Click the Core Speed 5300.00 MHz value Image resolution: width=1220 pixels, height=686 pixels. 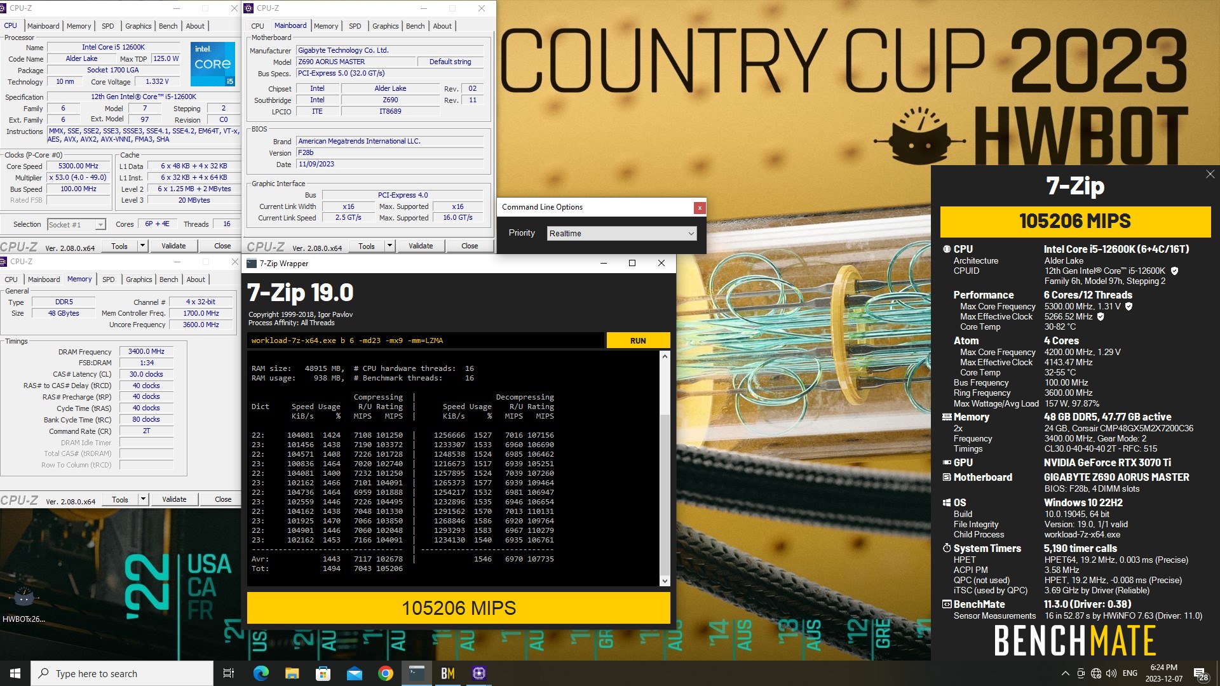pos(78,166)
